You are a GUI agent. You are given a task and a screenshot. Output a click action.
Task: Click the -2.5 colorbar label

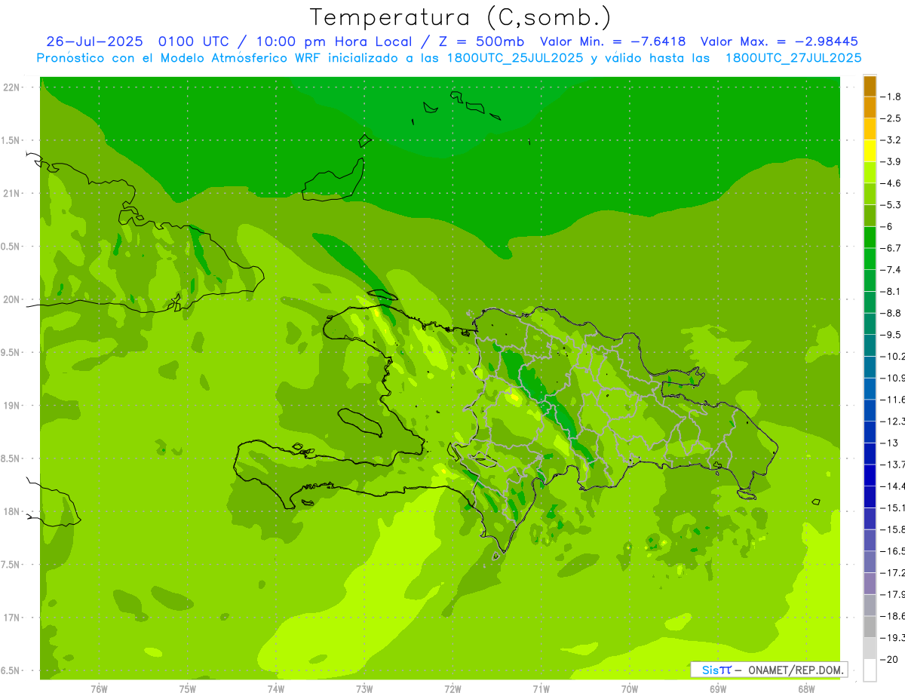892,118
